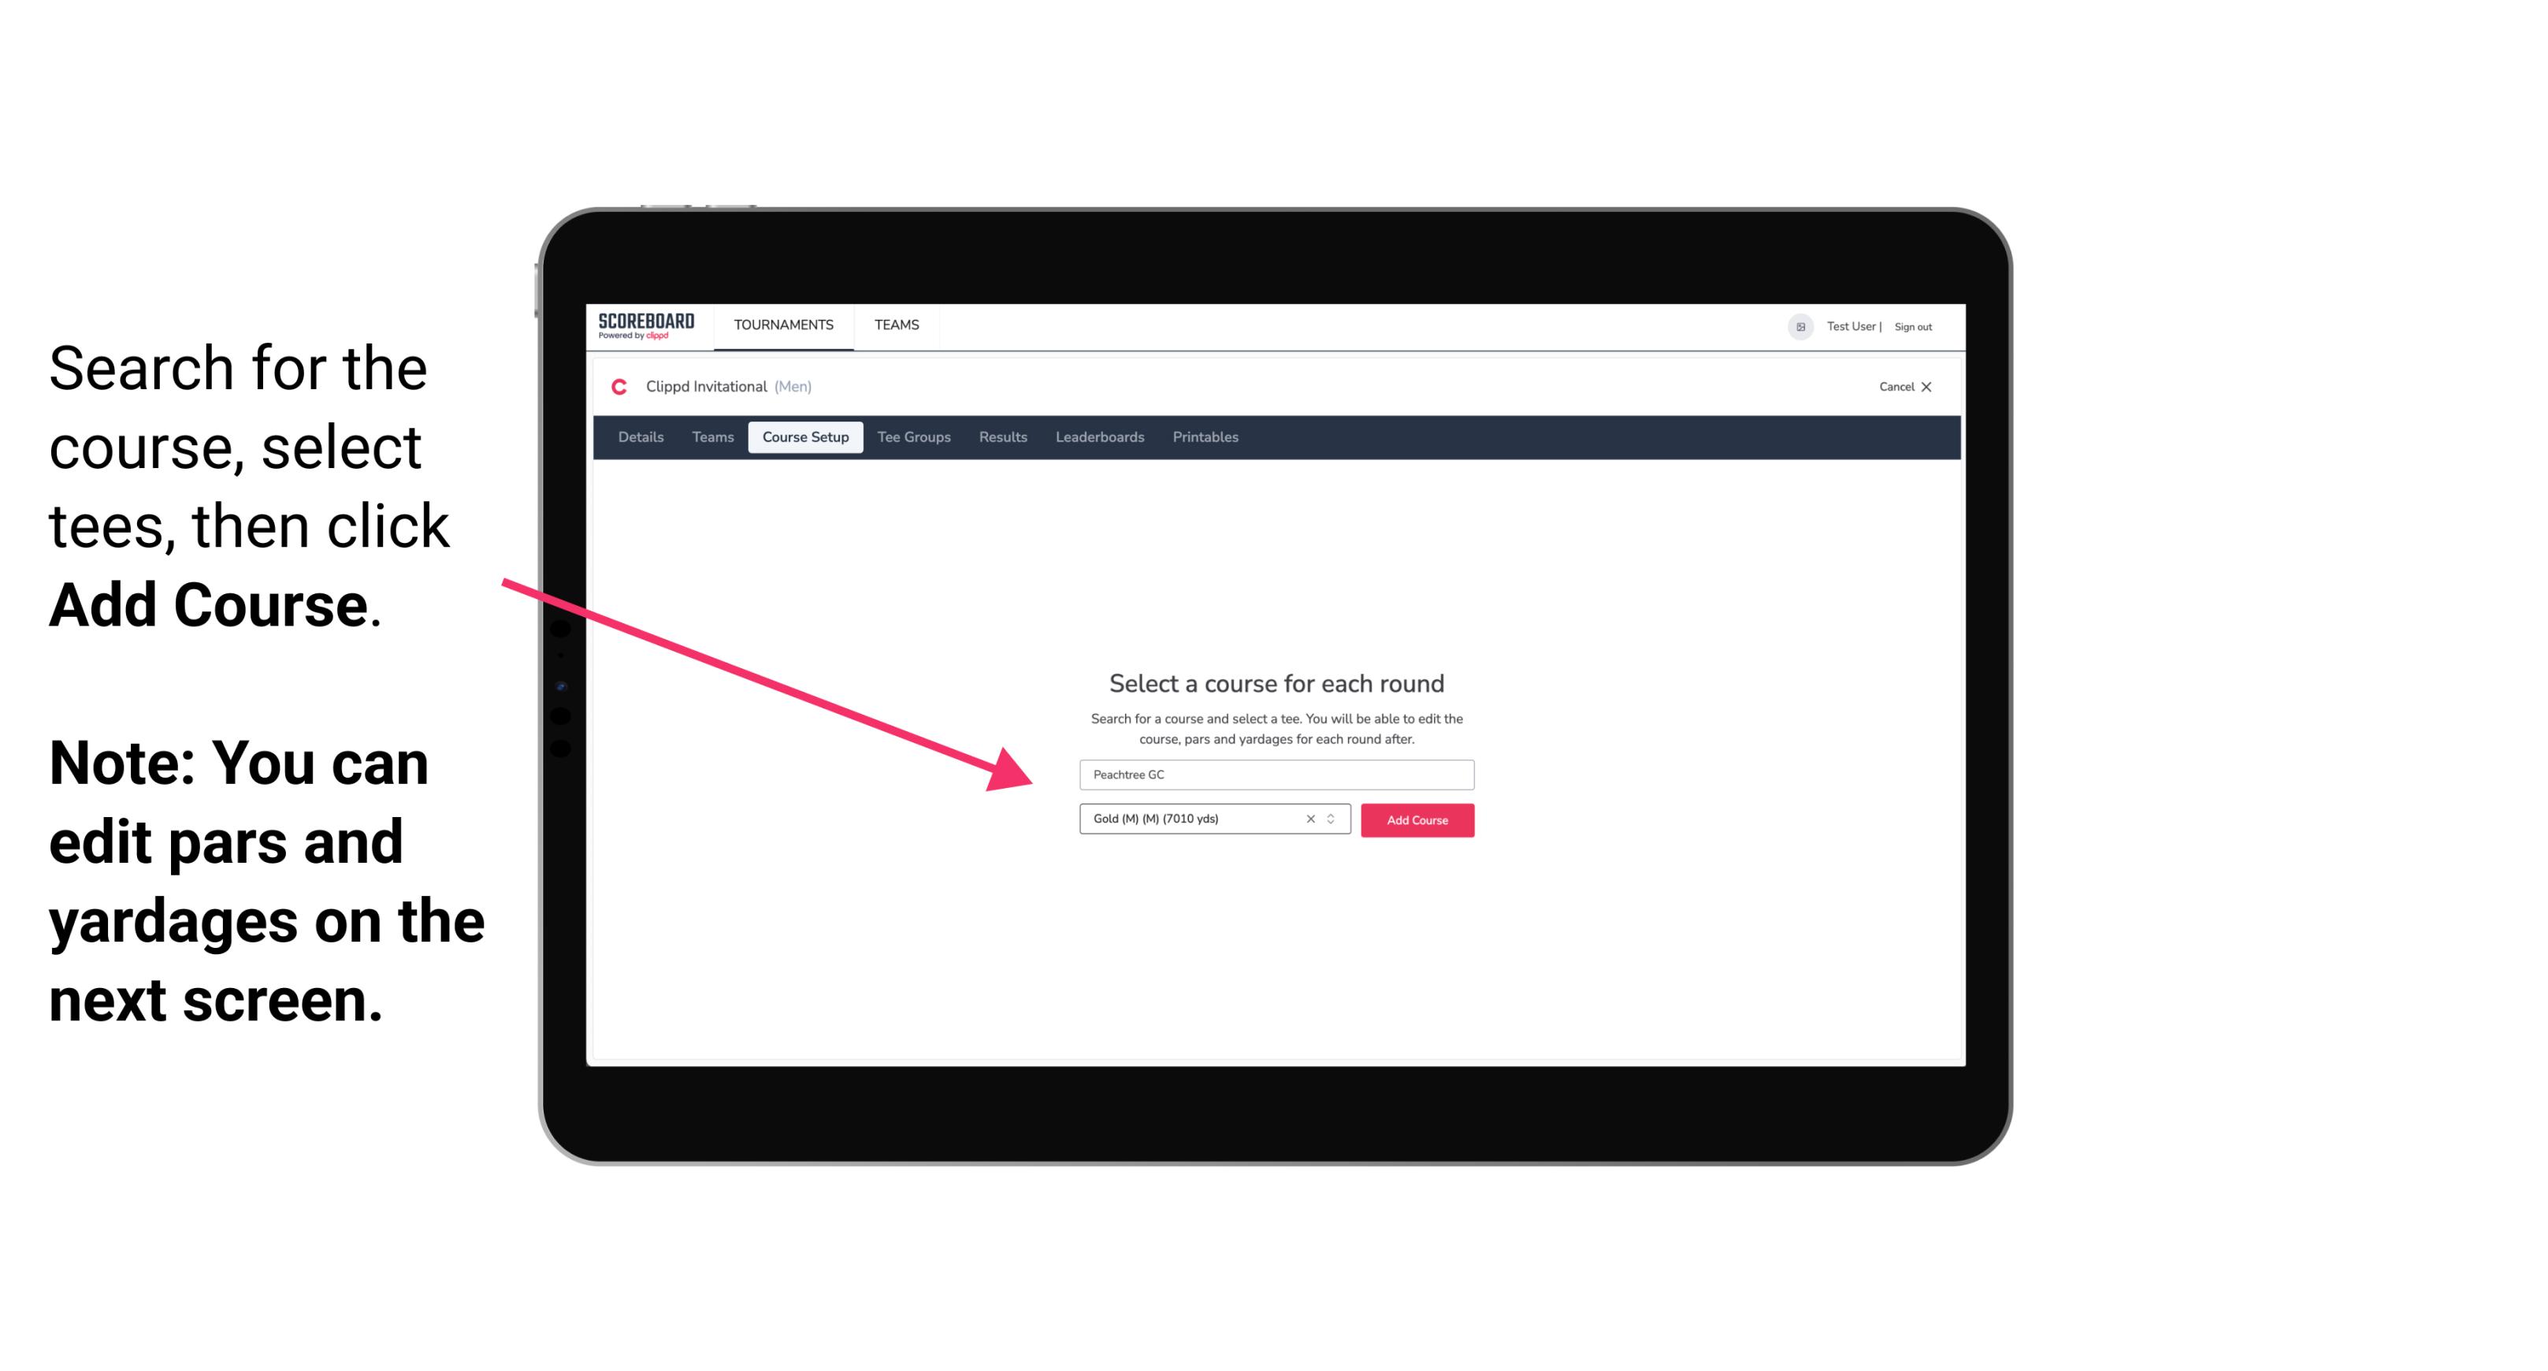Click the Details tab
The image size is (2548, 1371).
(640, 437)
